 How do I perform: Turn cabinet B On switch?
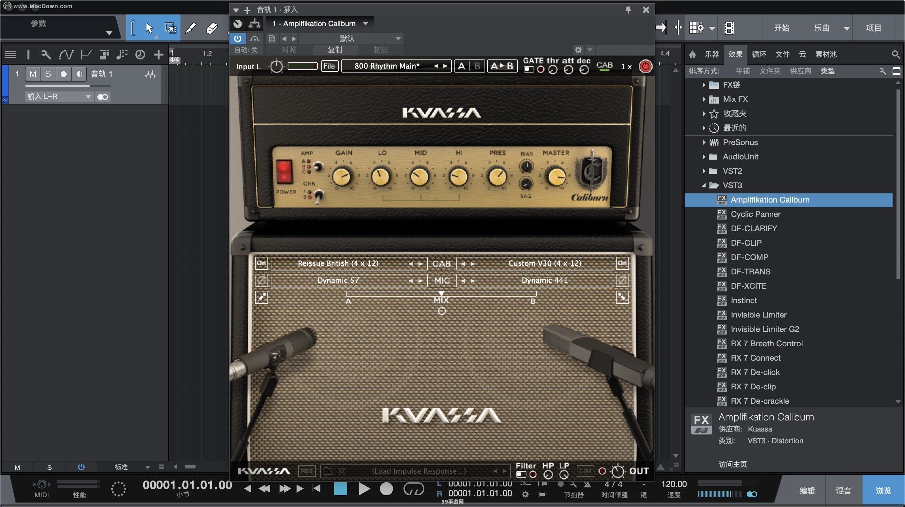click(622, 263)
